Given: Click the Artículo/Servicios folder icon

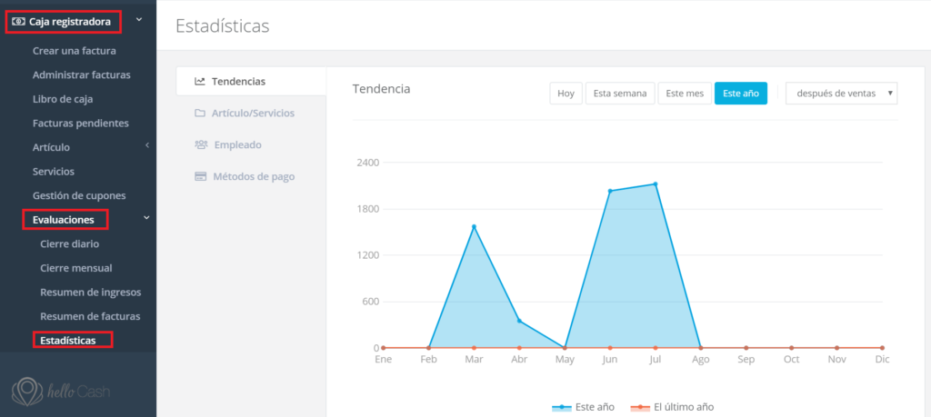Looking at the screenshot, I should (x=200, y=113).
